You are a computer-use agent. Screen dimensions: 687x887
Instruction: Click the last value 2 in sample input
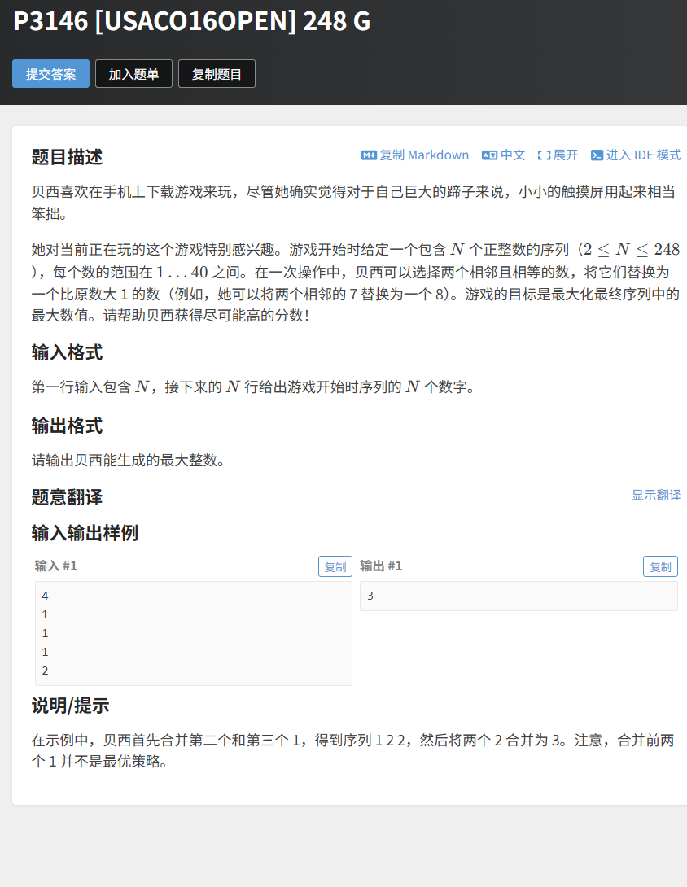pyautogui.click(x=46, y=671)
